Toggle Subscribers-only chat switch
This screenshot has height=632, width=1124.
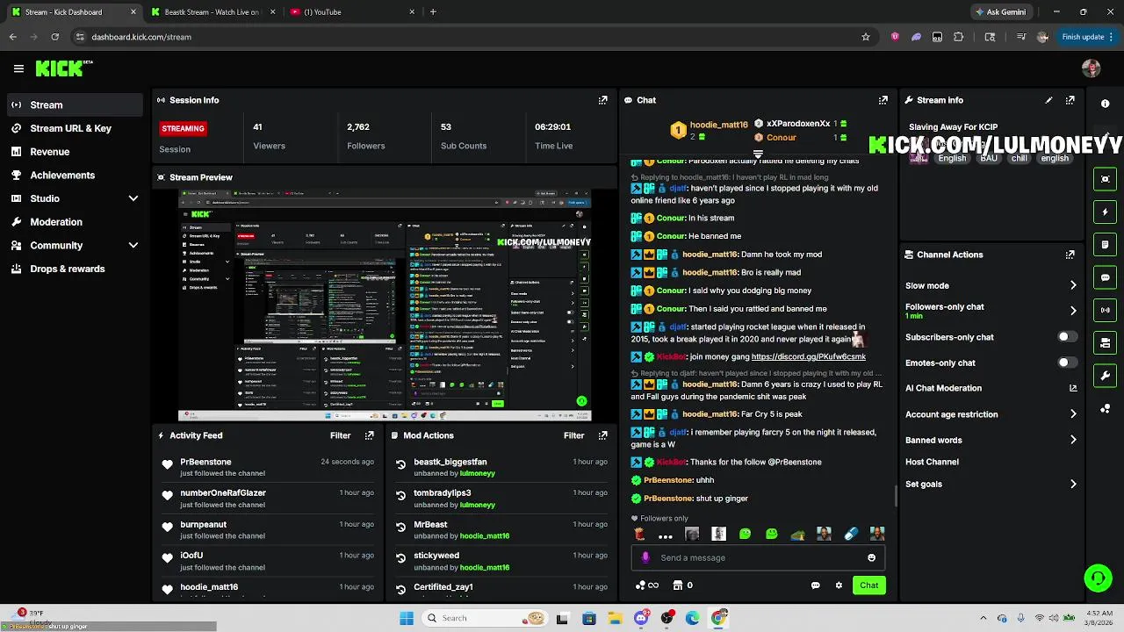(x=1067, y=337)
